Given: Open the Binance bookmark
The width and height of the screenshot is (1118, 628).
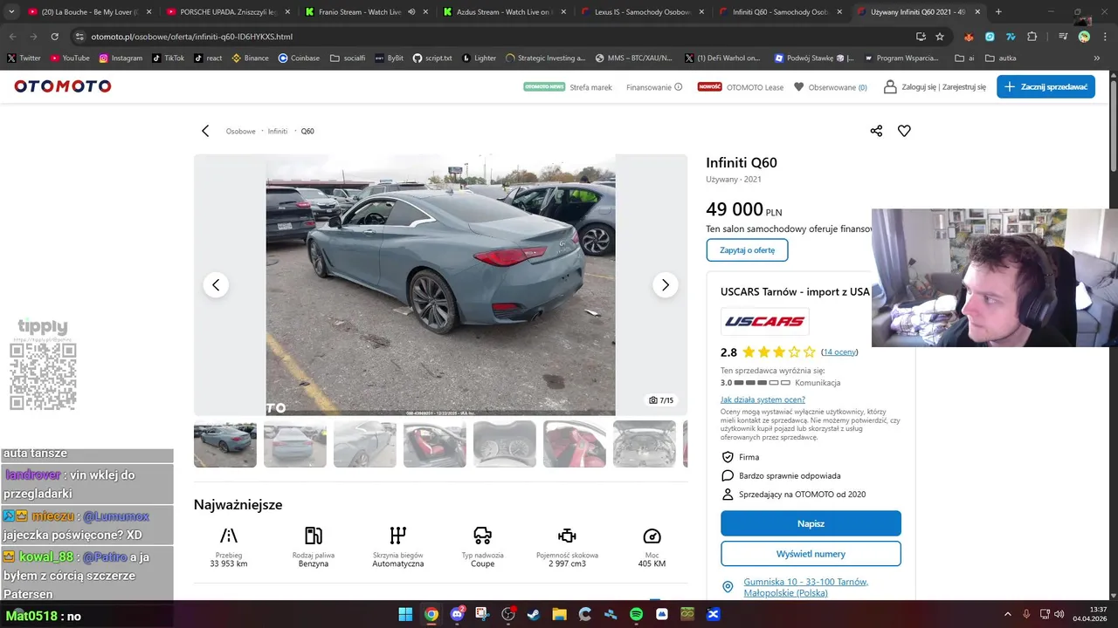Looking at the screenshot, I should pos(251,58).
